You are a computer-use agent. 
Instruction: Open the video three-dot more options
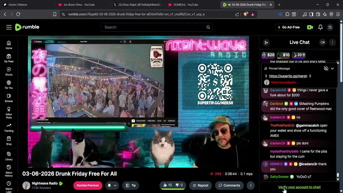point(251,185)
